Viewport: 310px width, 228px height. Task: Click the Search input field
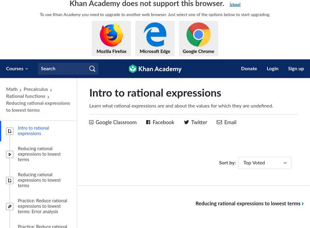pyautogui.click(x=62, y=69)
